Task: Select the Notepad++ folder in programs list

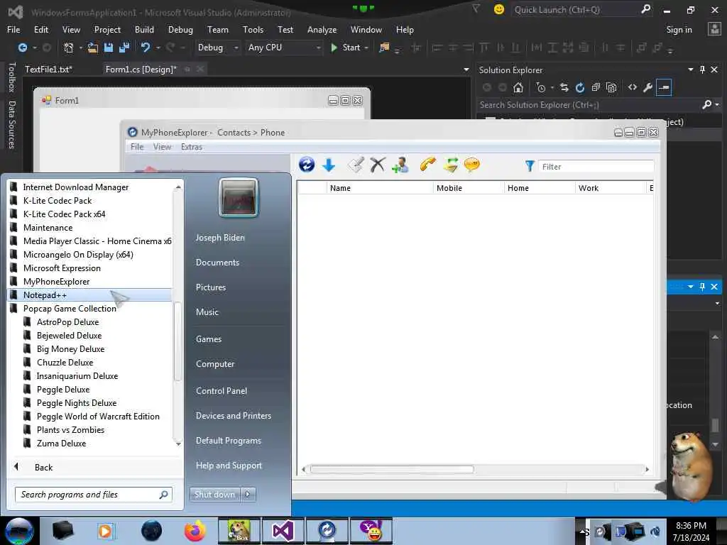Action: (90, 294)
